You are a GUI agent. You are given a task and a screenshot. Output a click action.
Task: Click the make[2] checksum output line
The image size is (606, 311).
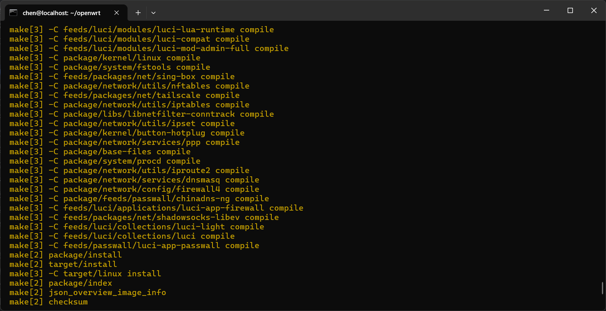[49, 302]
